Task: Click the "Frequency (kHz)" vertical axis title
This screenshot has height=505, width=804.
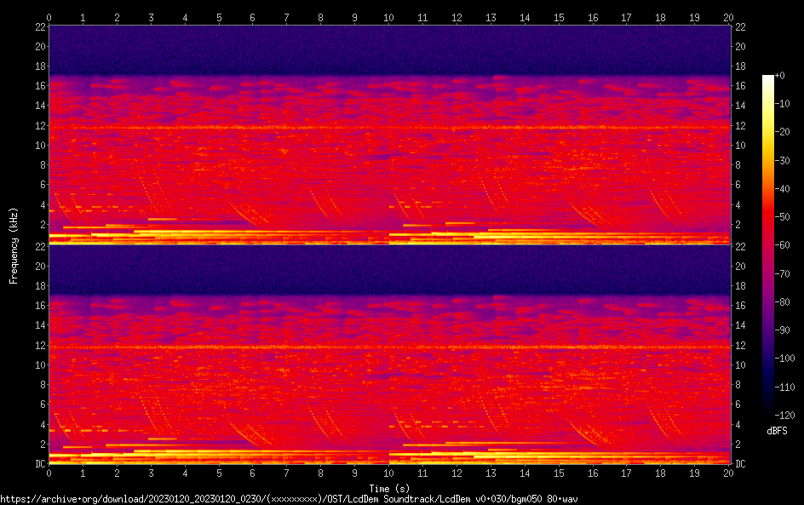Action: 14,244
